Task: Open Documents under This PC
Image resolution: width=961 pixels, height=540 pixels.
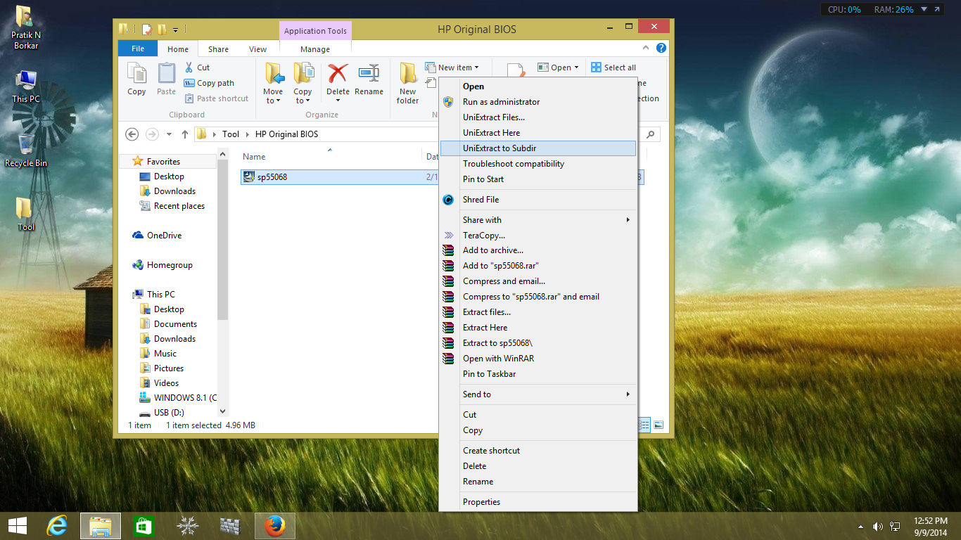Action: (x=168, y=324)
